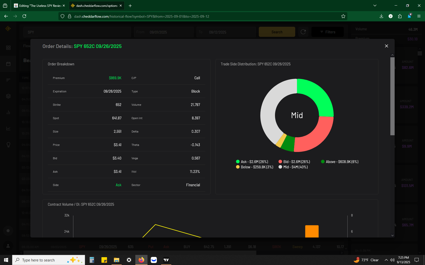
Task: Open the Firefox extensions puzzle icon
Action: point(400,16)
